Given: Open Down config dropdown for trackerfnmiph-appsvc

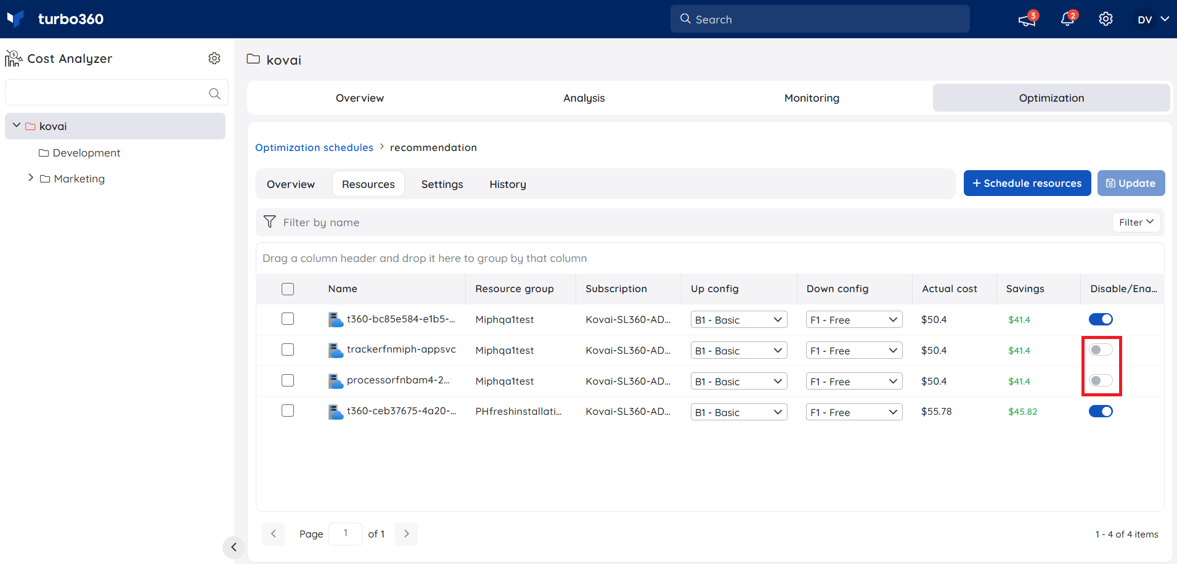Looking at the screenshot, I should click(x=854, y=350).
